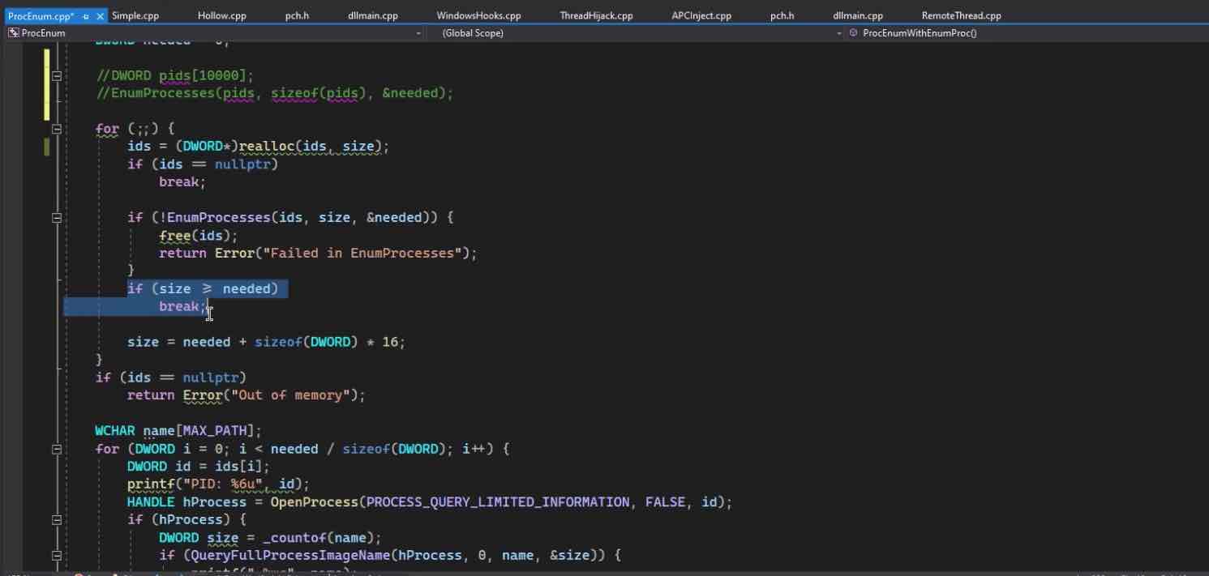Select the pch.h tab after APCInject.cpp
The image size is (1209, 576).
point(782,15)
